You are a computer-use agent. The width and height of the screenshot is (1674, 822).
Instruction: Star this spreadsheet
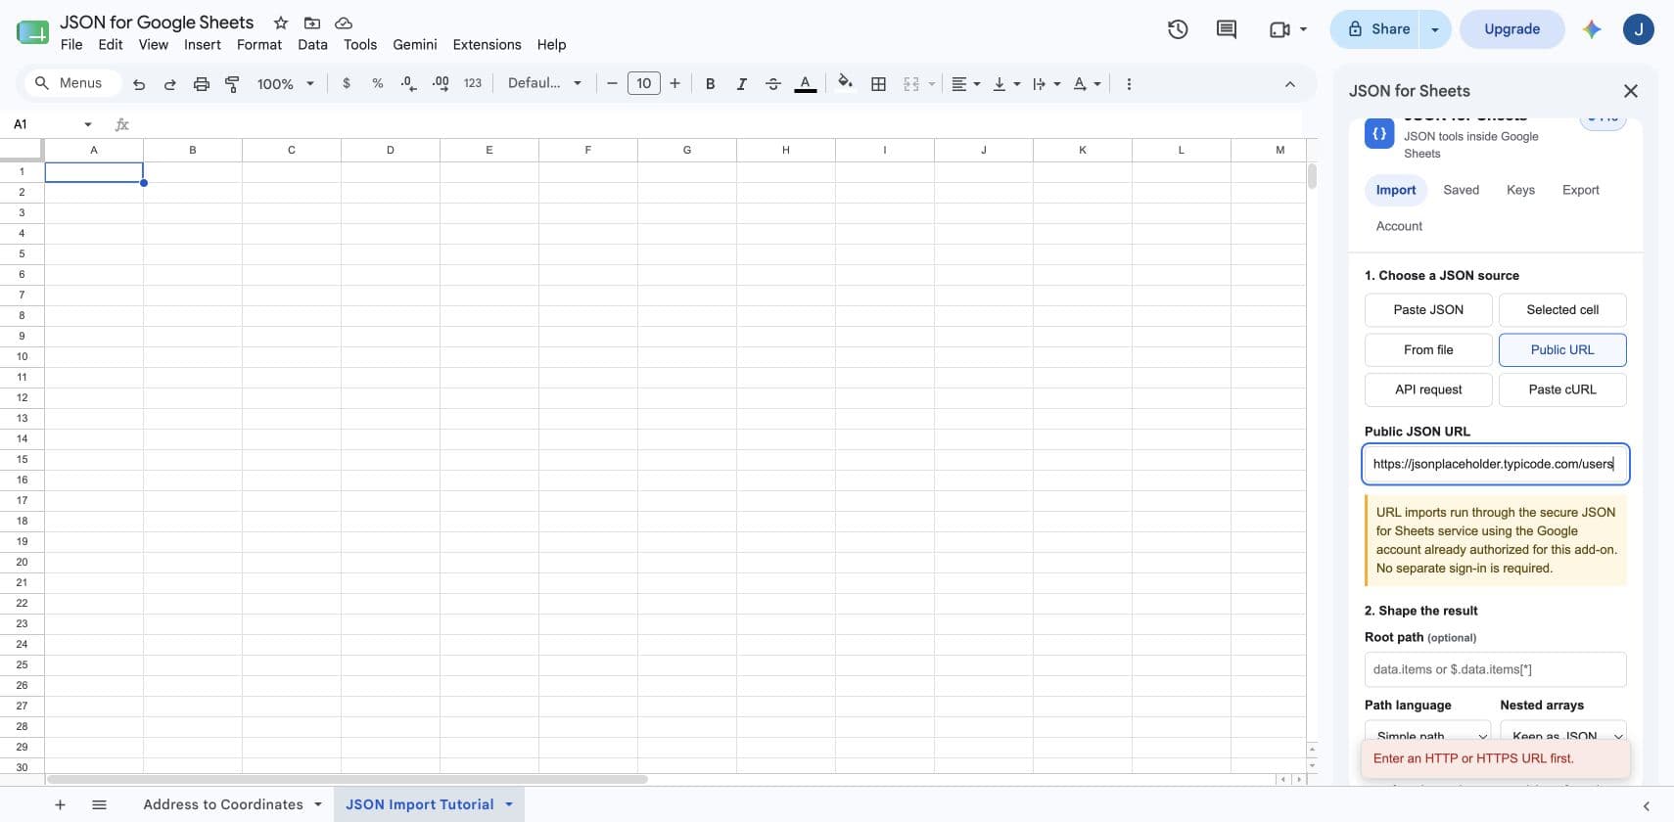pyautogui.click(x=281, y=23)
